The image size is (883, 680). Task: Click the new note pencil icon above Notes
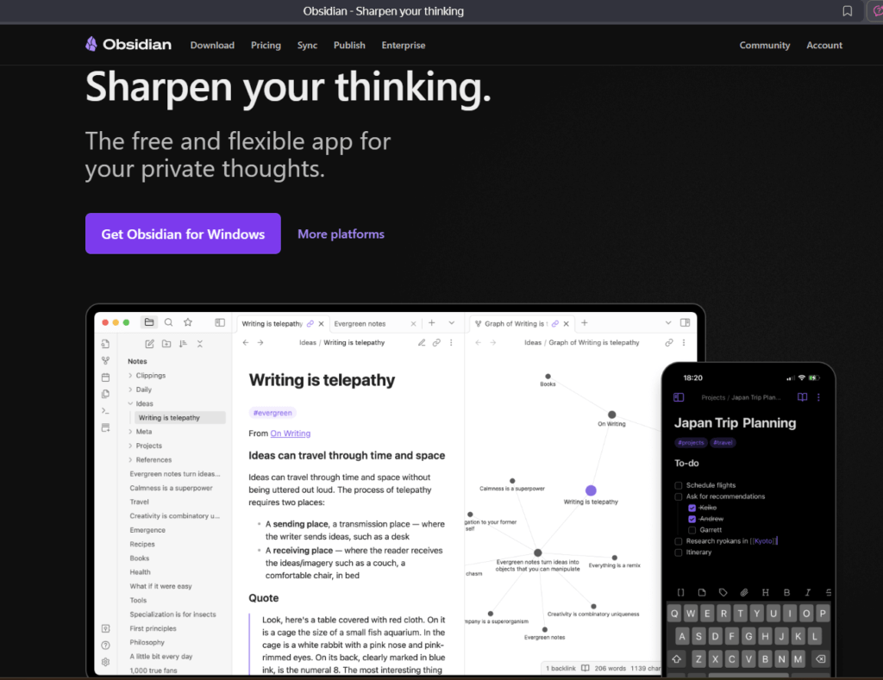(x=149, y=343)
